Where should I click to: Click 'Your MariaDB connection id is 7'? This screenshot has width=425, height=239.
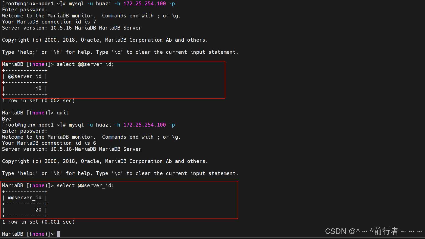pos(49,22)
